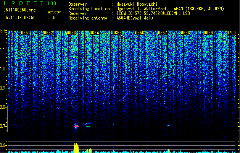Screen dimensions: 240x153
Task: Click the tall yellow power peak below 0653
Action: (x=76, y=147)
